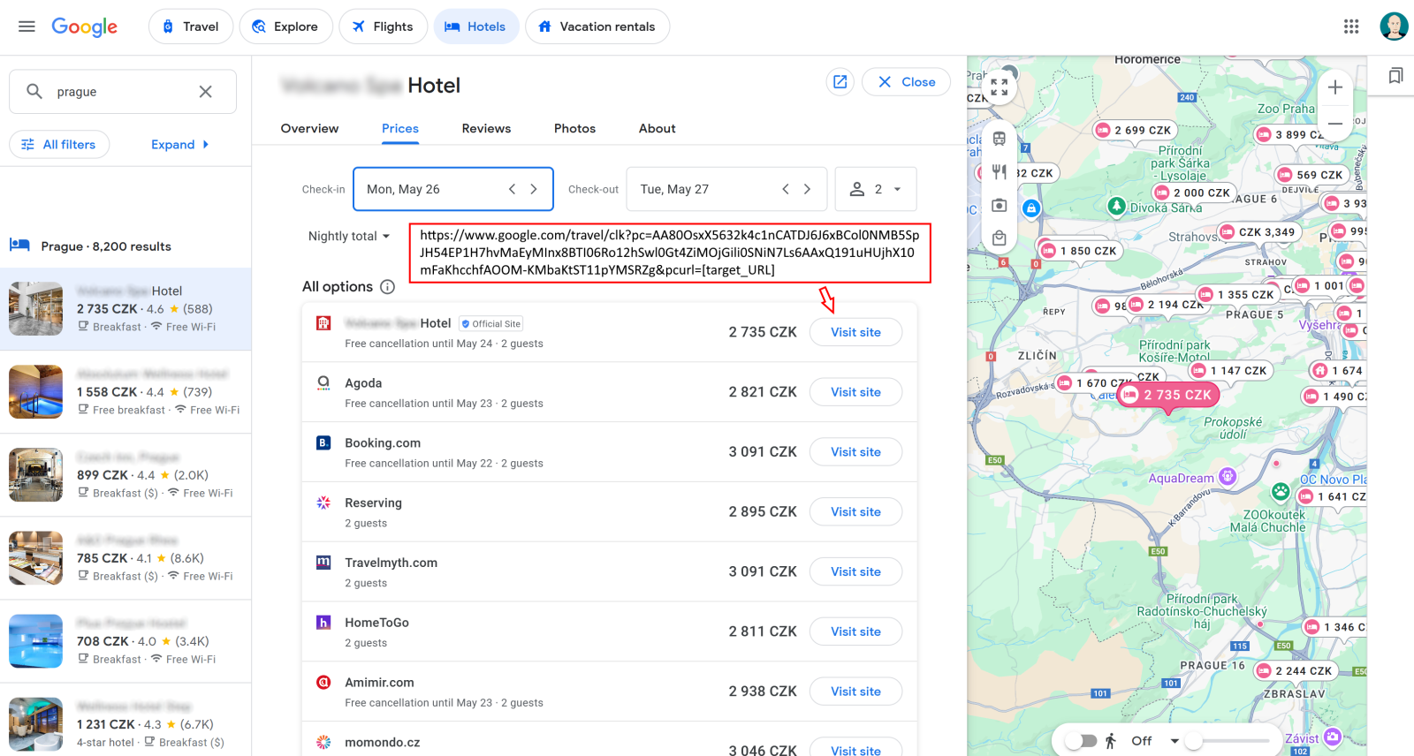Close the hotel details panel
Image resolution: width=1414 pixels, height=756 pixels.
906,82
